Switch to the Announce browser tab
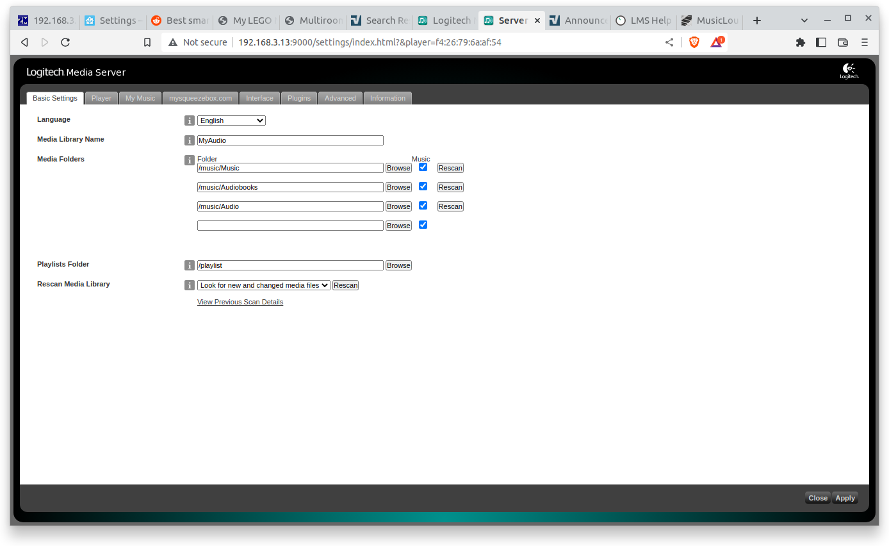Screen dimensions: 889x546 [x=578, y=21]
